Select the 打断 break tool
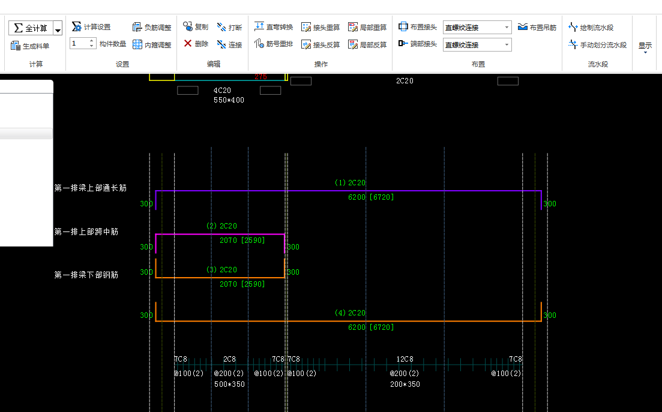Image resolution: width=662 pixels, height=412 pixels. coord(229,28)
